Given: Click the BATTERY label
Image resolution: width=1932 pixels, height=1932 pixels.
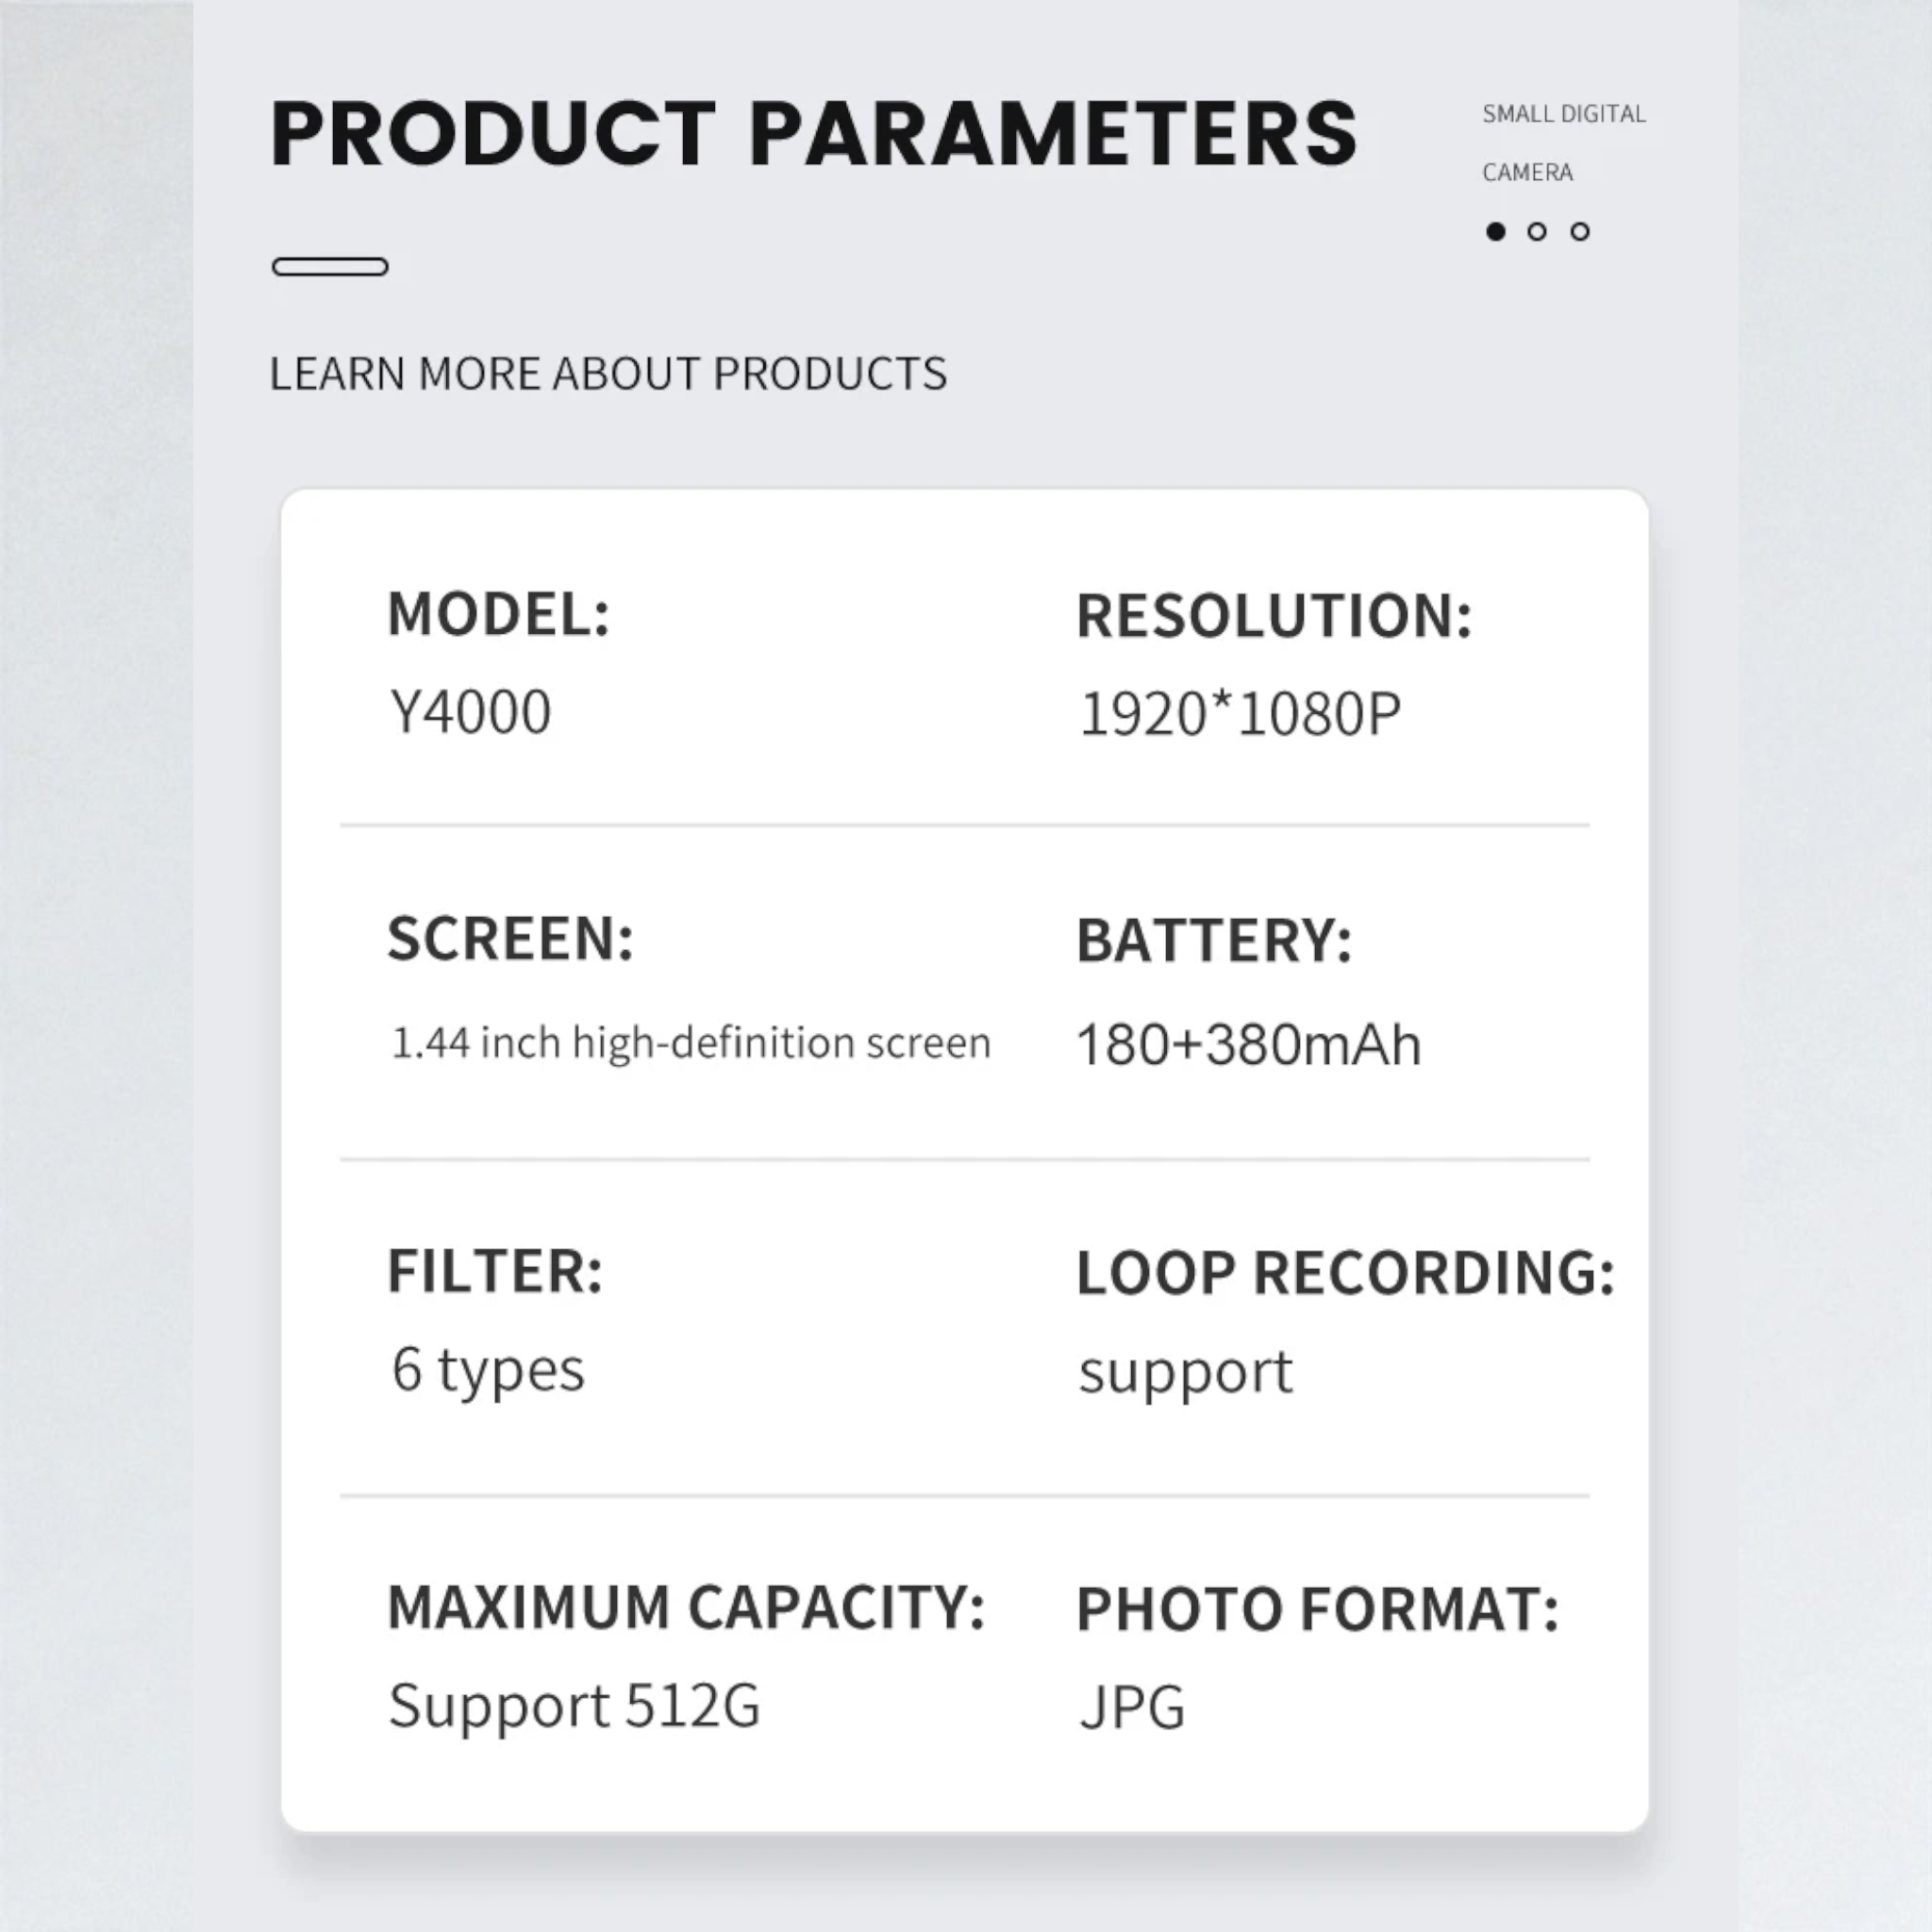Looking at the screenshot, I should pyautogui.click(x=1214, y=941).
